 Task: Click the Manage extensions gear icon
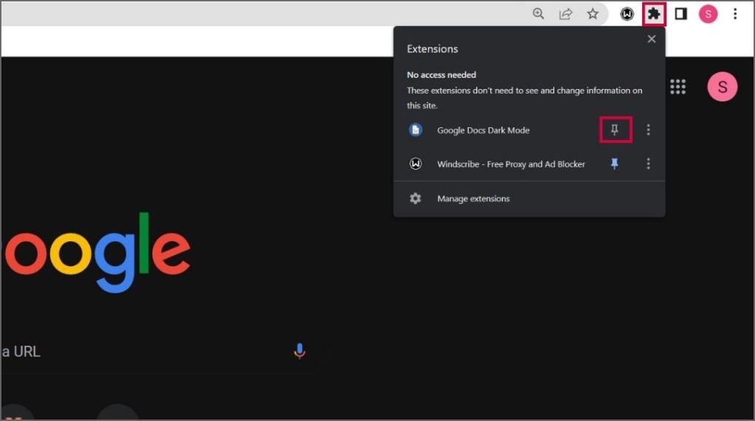pyautogui.click(x=415, y=198)
